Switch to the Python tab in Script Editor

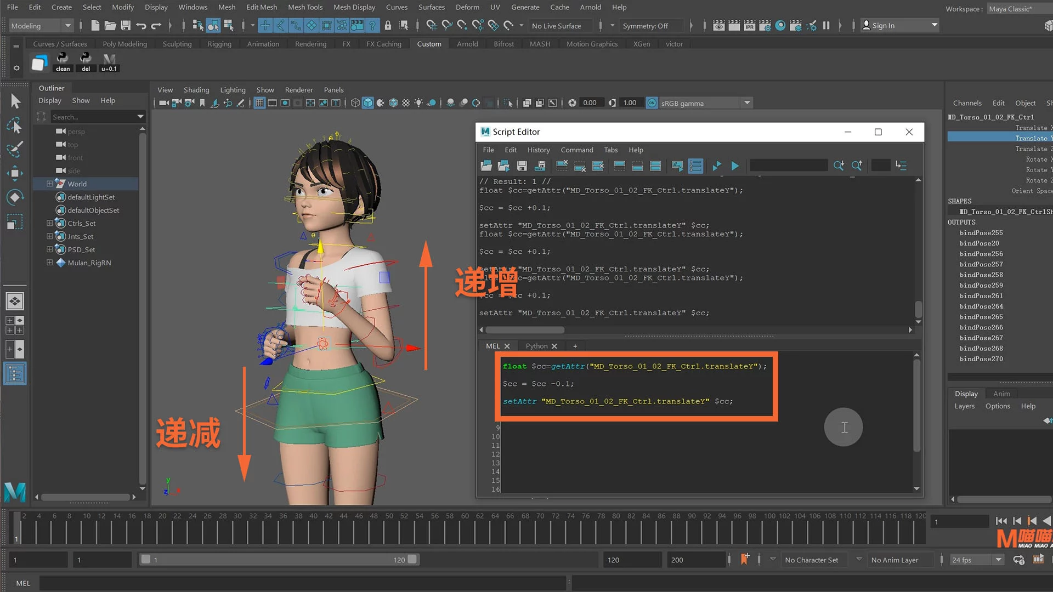coord(536,346)
